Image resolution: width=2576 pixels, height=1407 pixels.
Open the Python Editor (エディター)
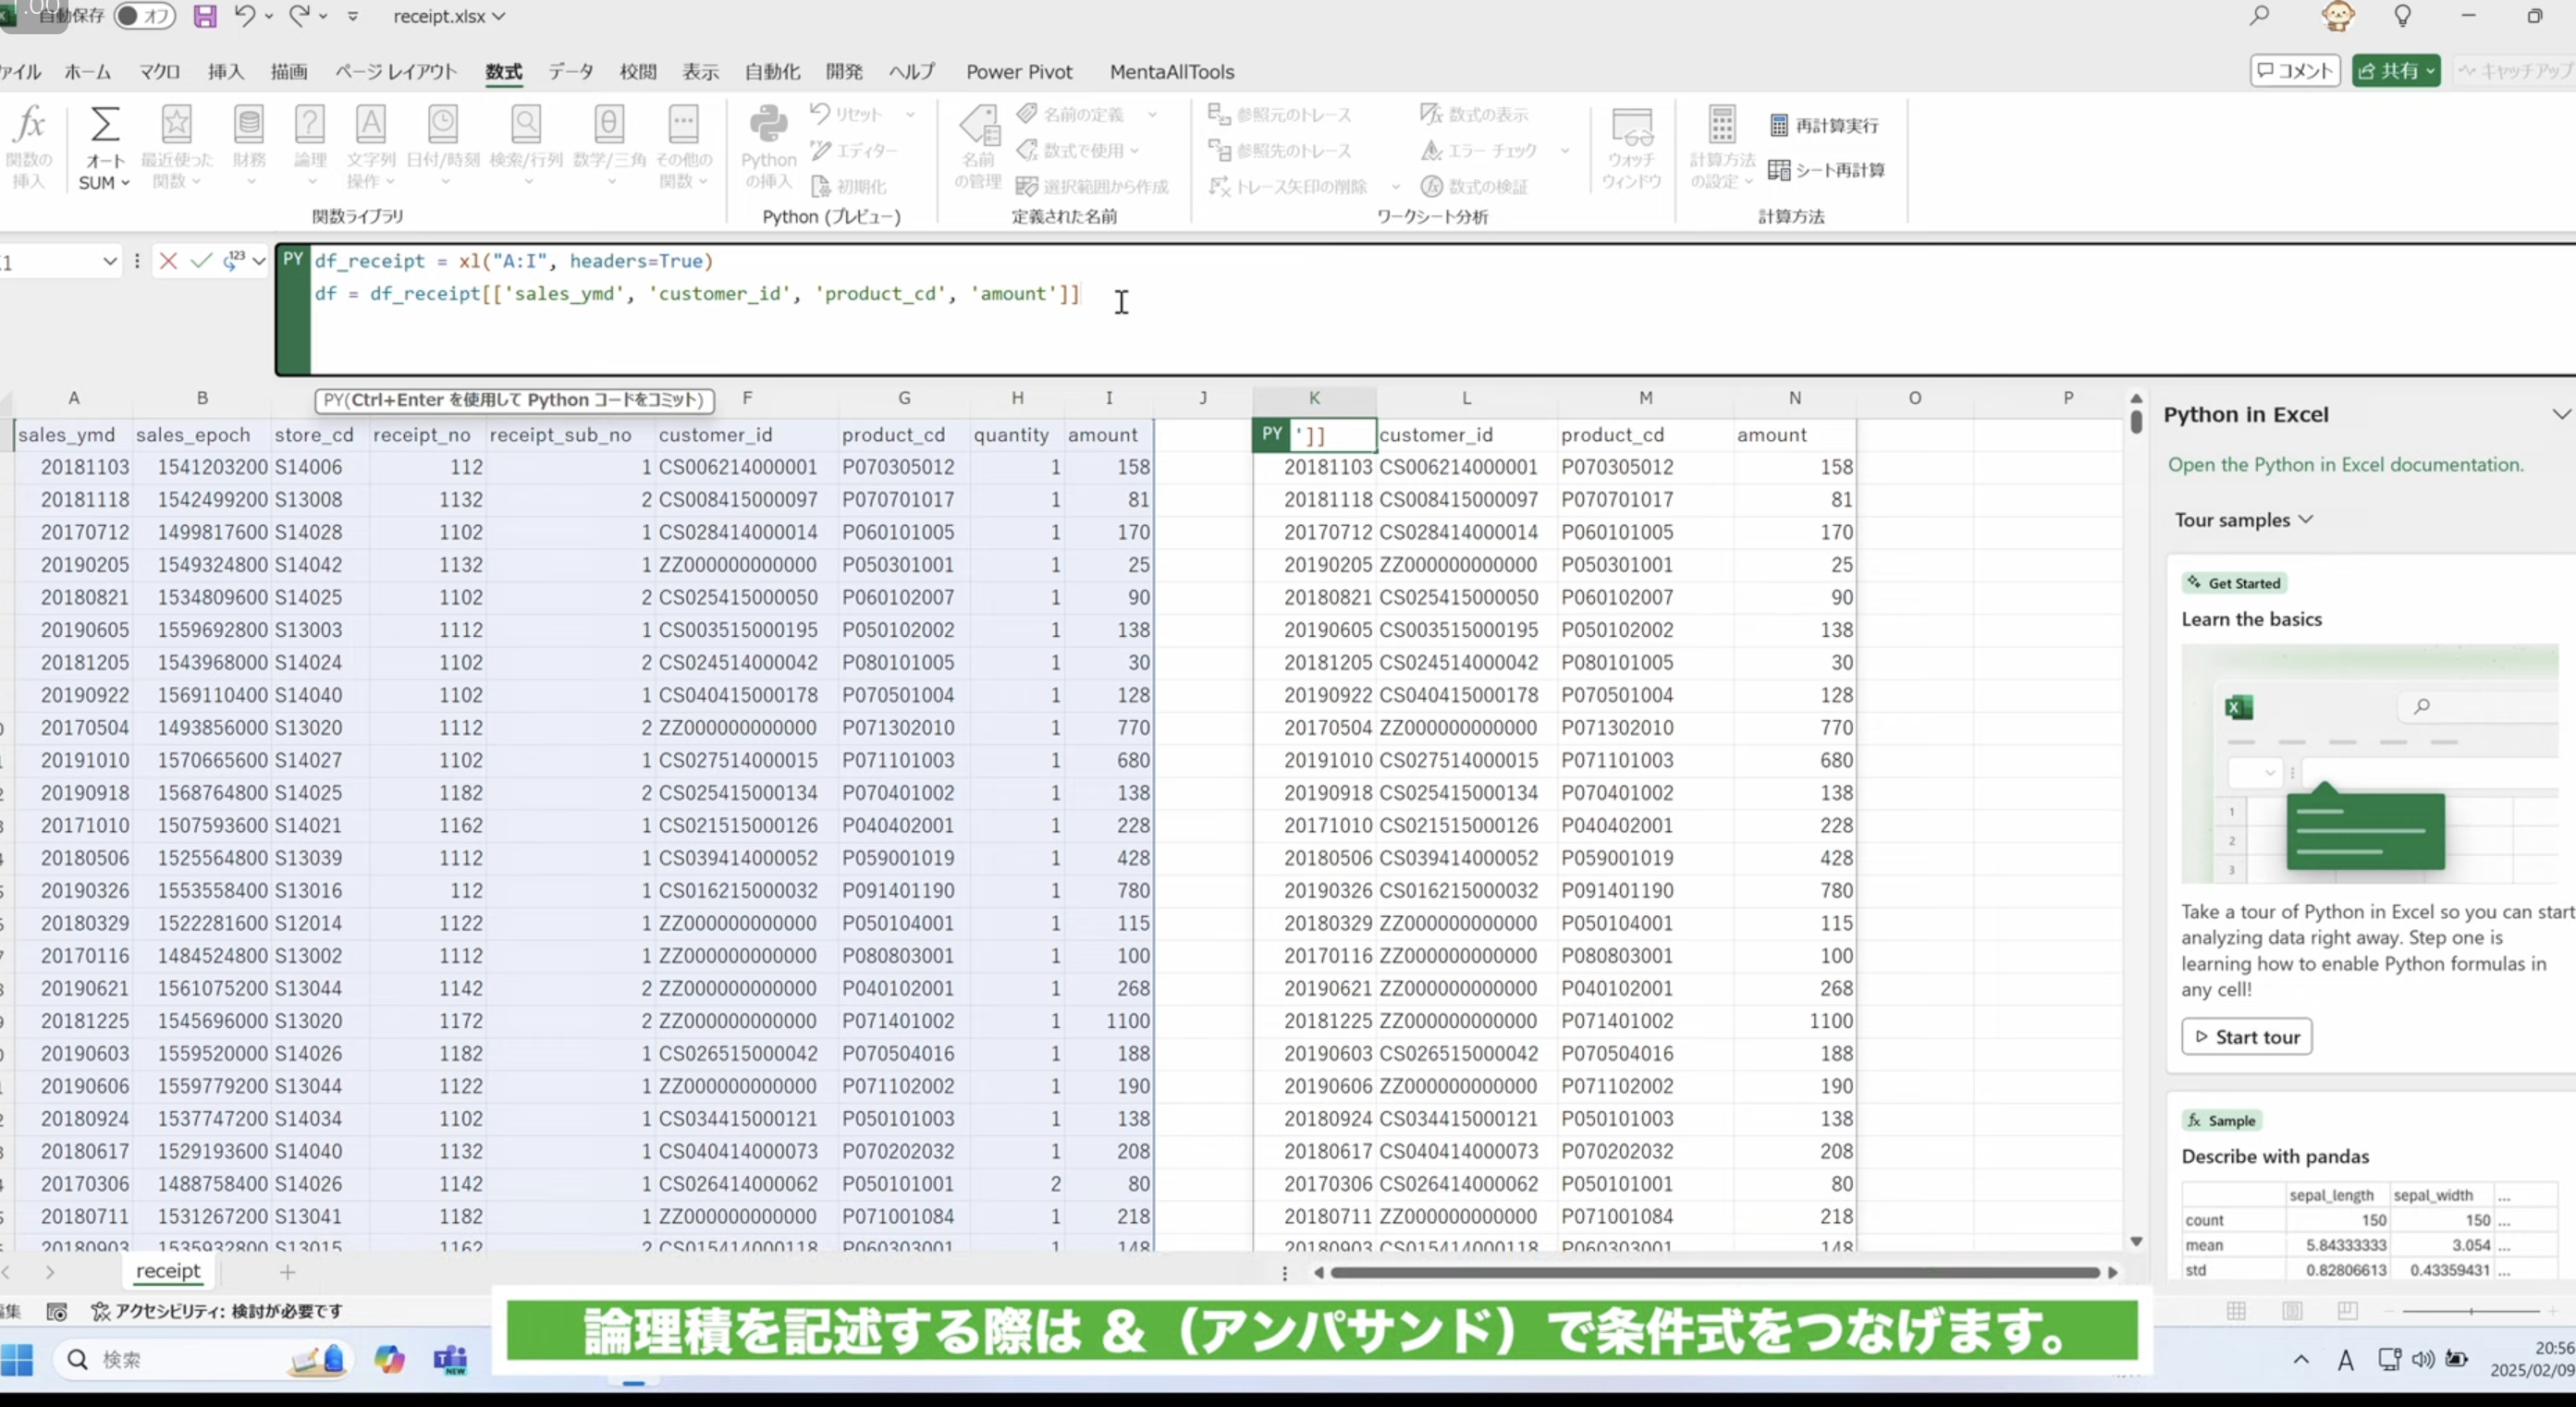click(854, 150)
